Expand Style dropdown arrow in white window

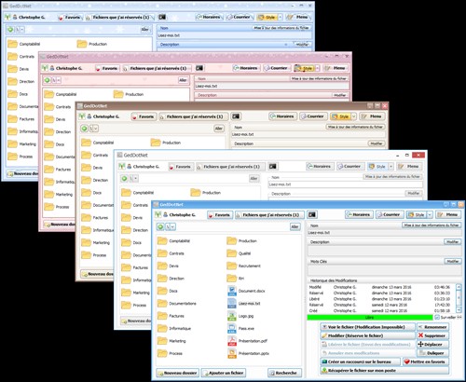pos(391,167)
